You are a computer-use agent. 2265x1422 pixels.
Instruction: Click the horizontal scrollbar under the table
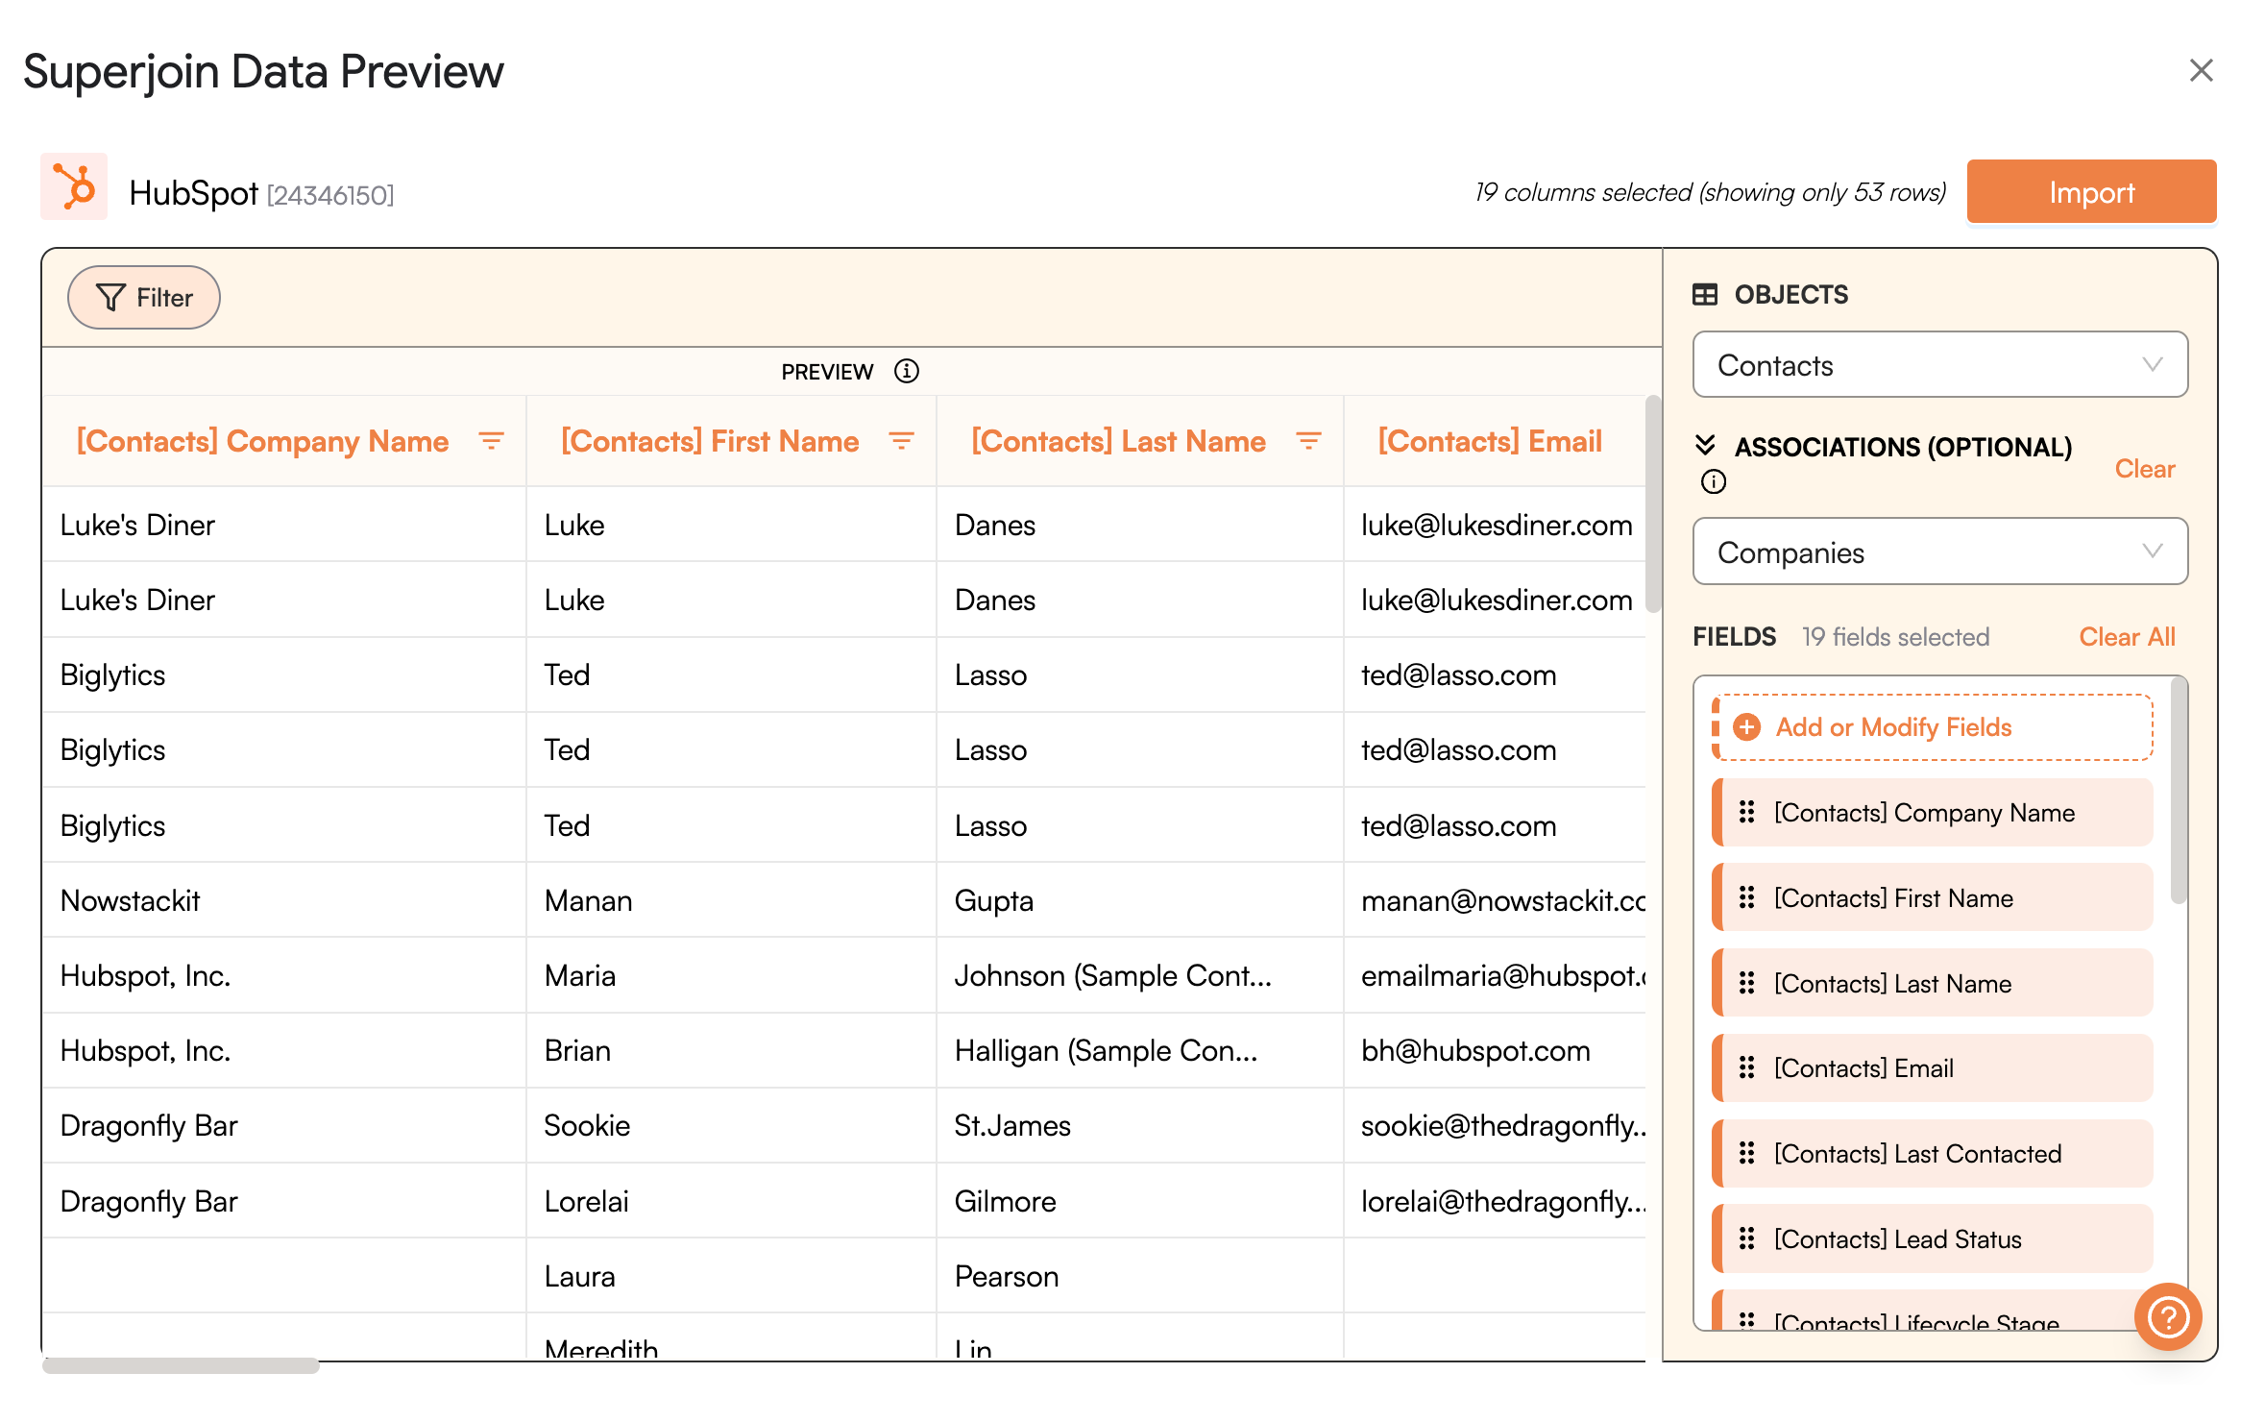click(x=181, y=1365)
